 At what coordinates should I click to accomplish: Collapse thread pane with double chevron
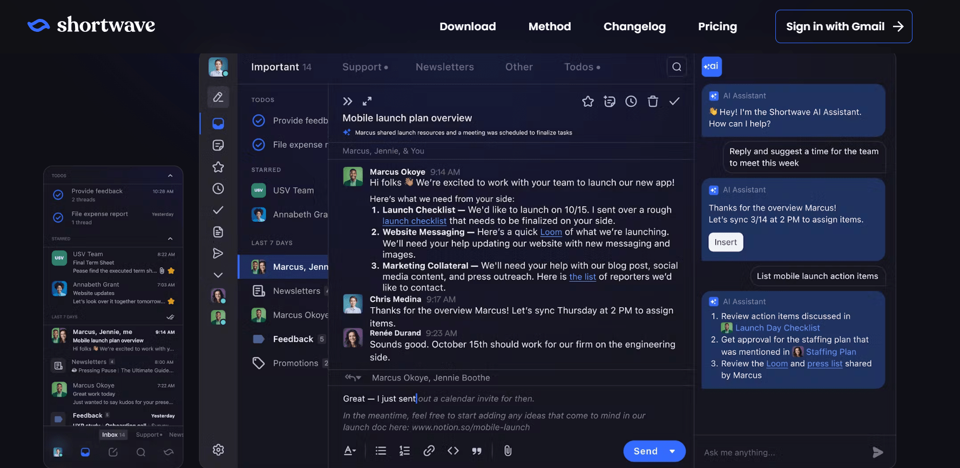pos(348,101)
